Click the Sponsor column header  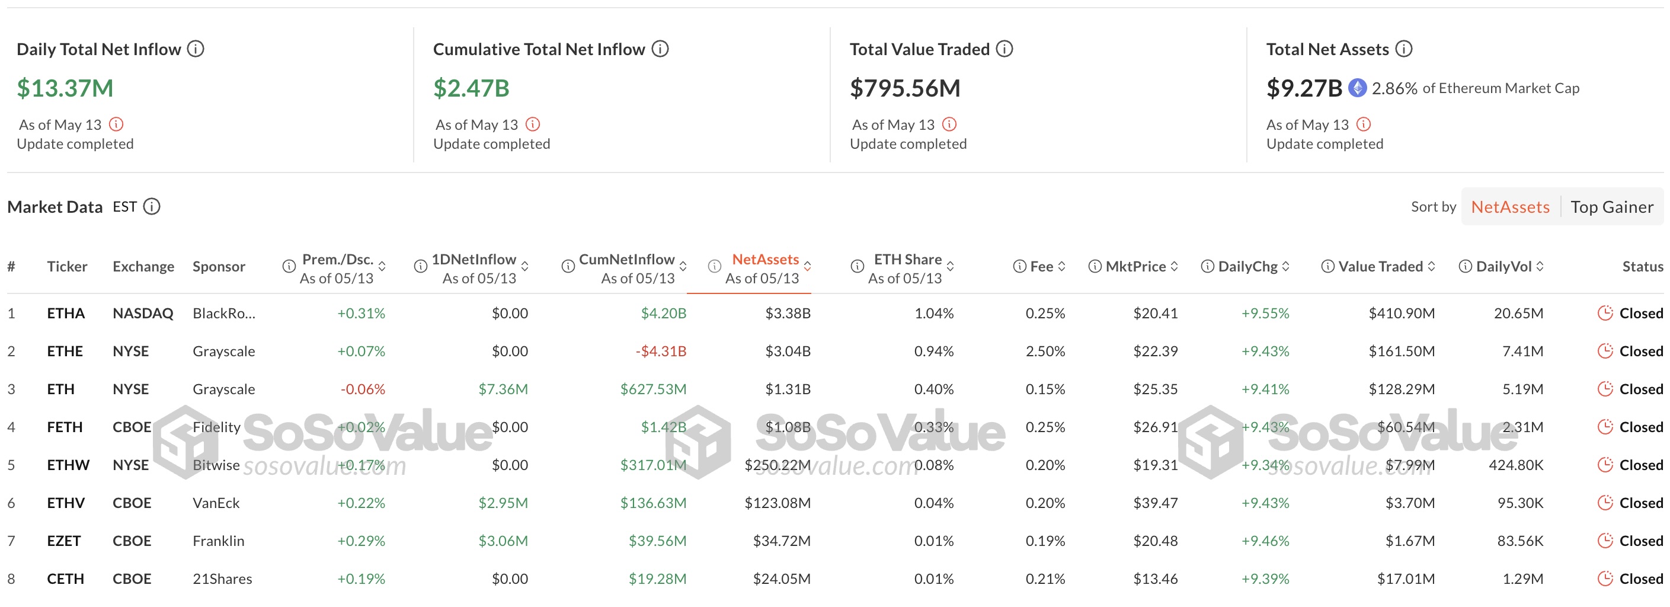tap(219, 267)
